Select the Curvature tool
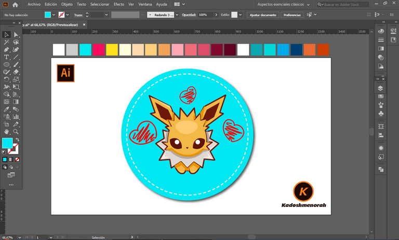The image size is (399, 240). (16, 50)
